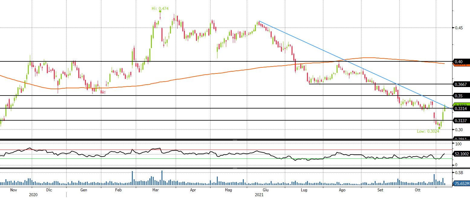This screenshot has height=198, width=470.
Task: Click the Ott month label on the time axis
Action: click(x=418, y=190)
